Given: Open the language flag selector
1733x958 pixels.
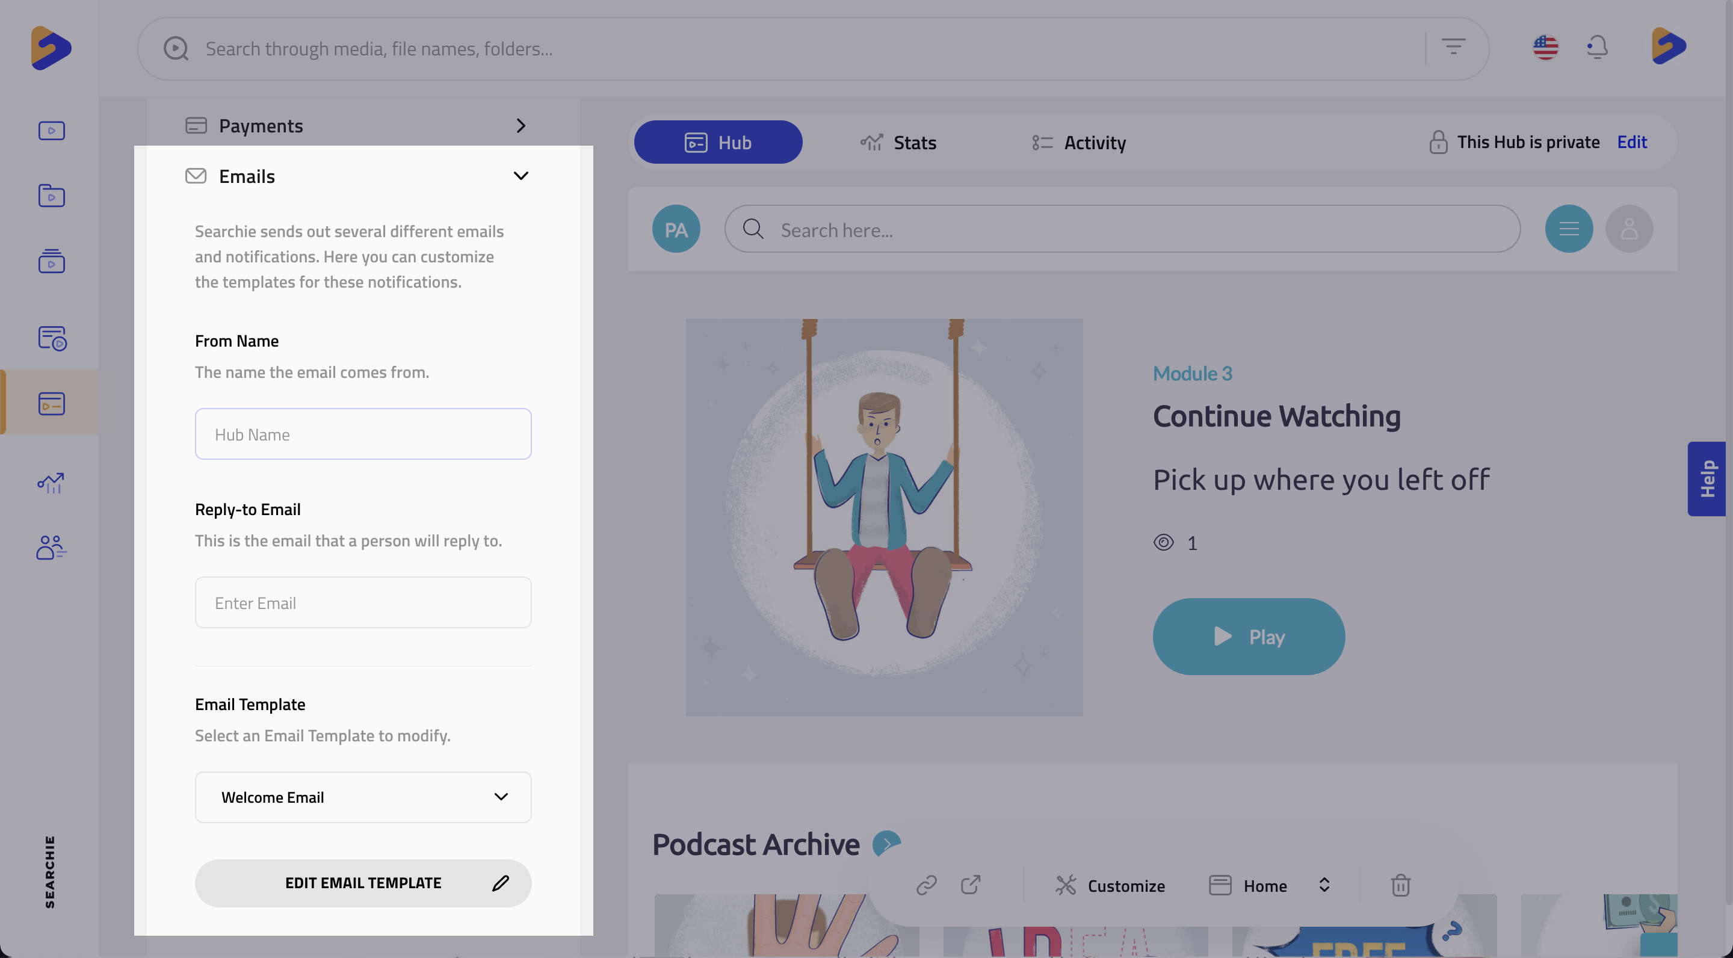Looking at the screenshot, I should 1545,48.
